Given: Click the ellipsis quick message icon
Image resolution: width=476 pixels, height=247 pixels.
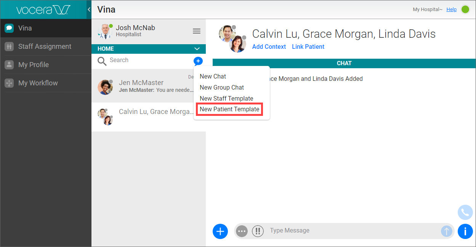Looking at the screenshot, I should click(x=242, y=231).
